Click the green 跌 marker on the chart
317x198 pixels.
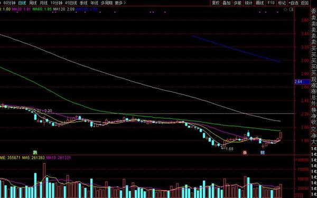coord(35,153)
